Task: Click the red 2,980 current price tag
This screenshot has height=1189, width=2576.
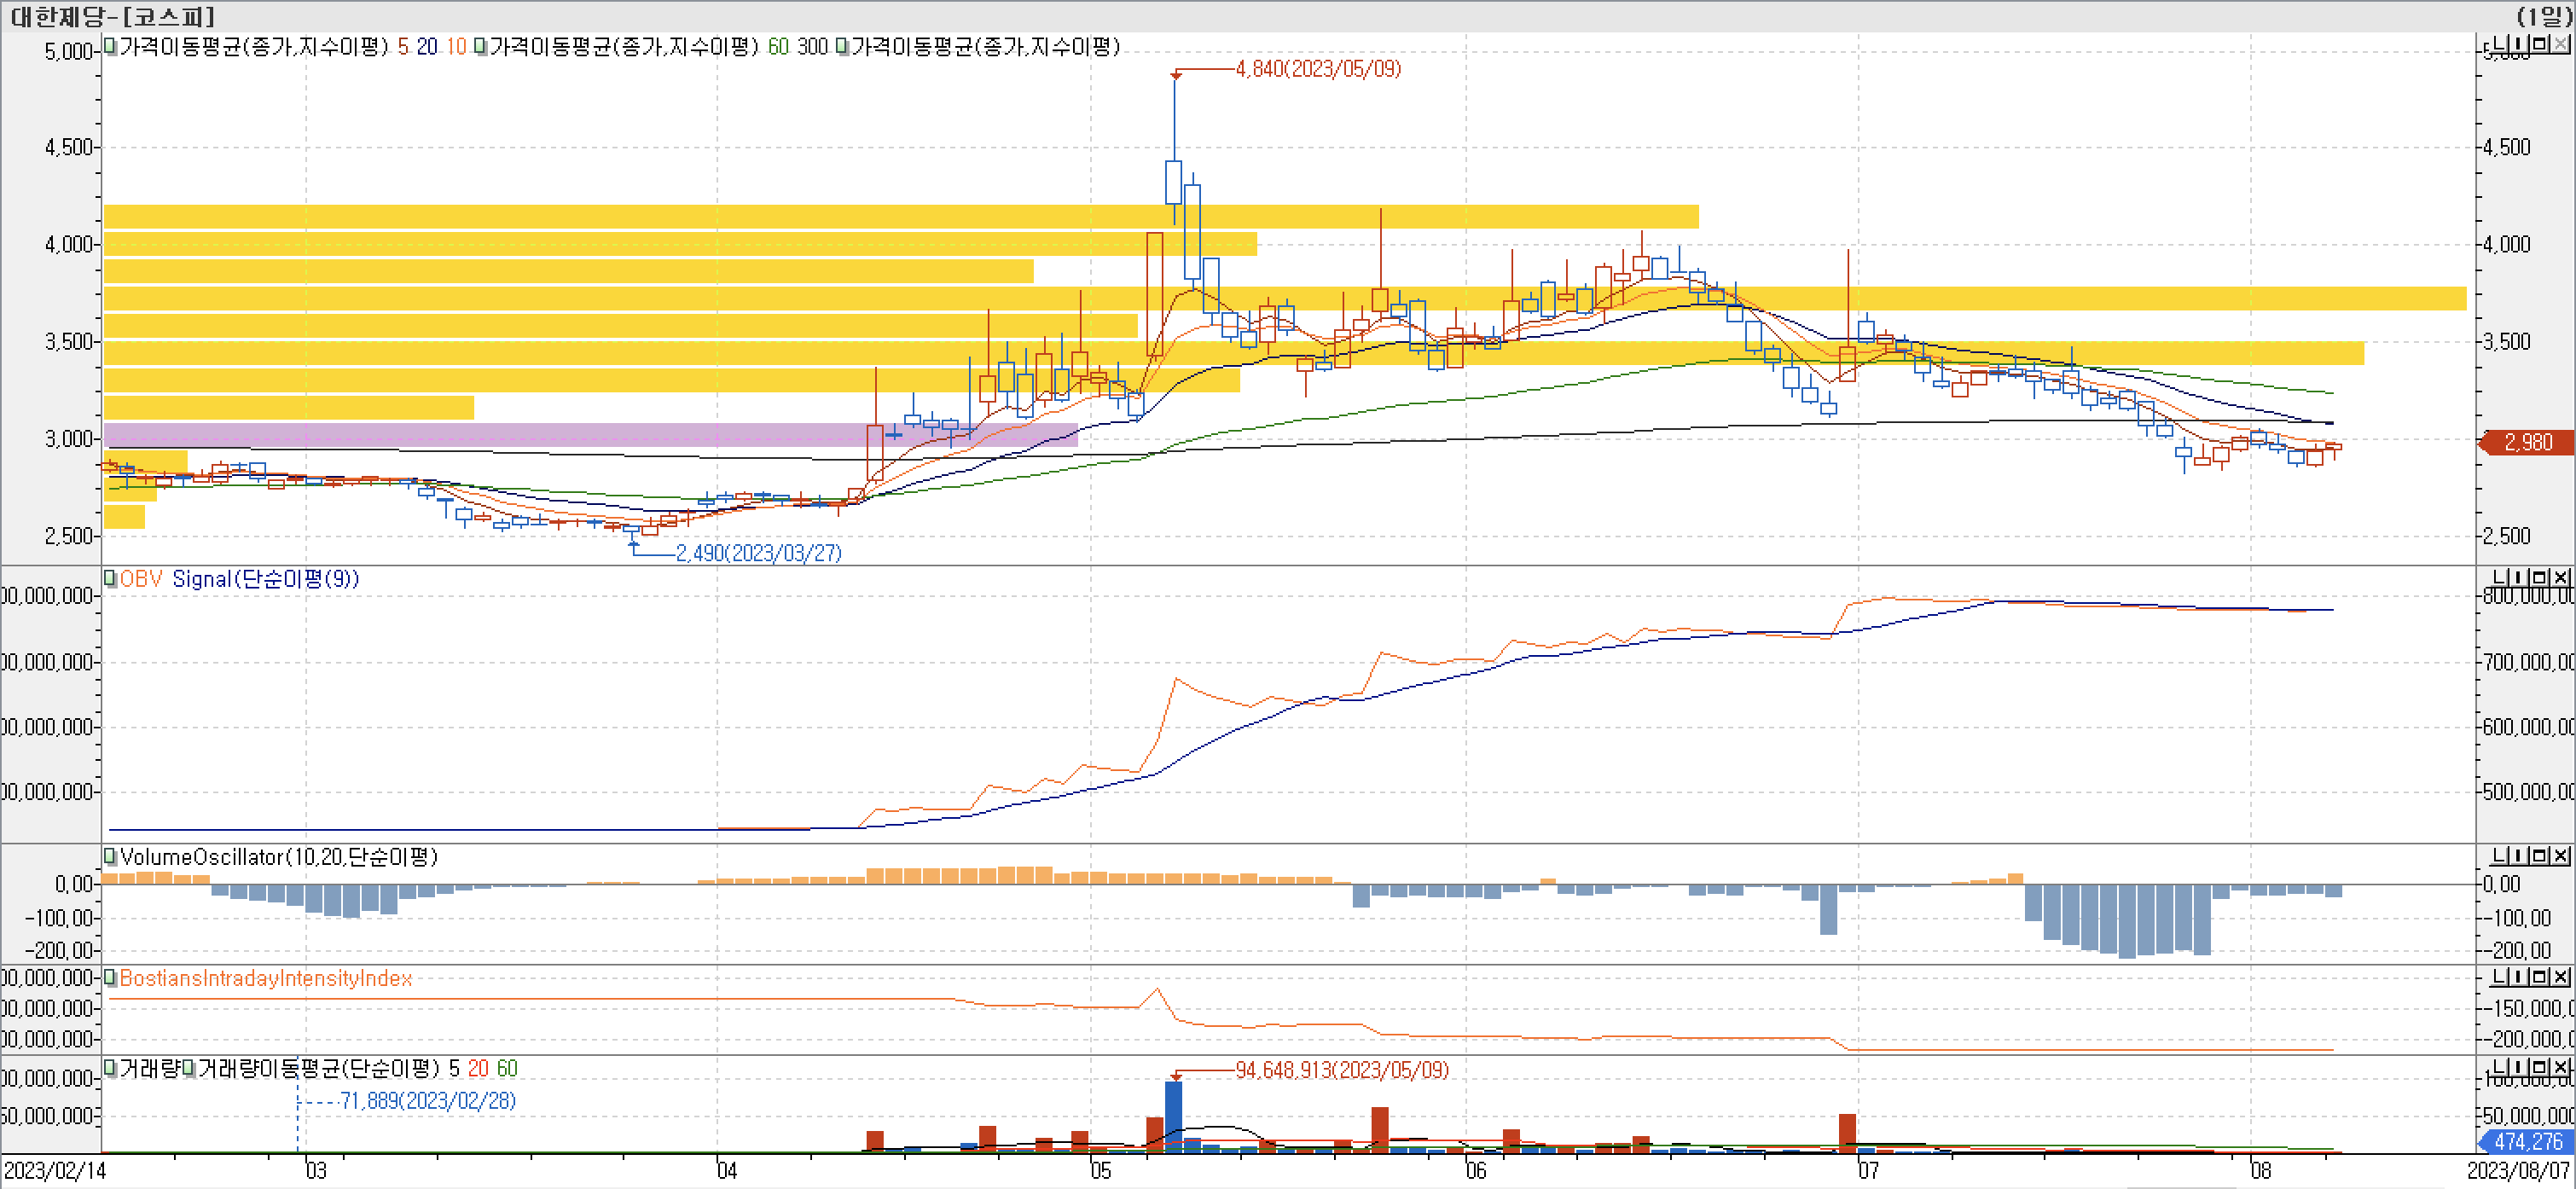Action: [x=2527, y=442]
